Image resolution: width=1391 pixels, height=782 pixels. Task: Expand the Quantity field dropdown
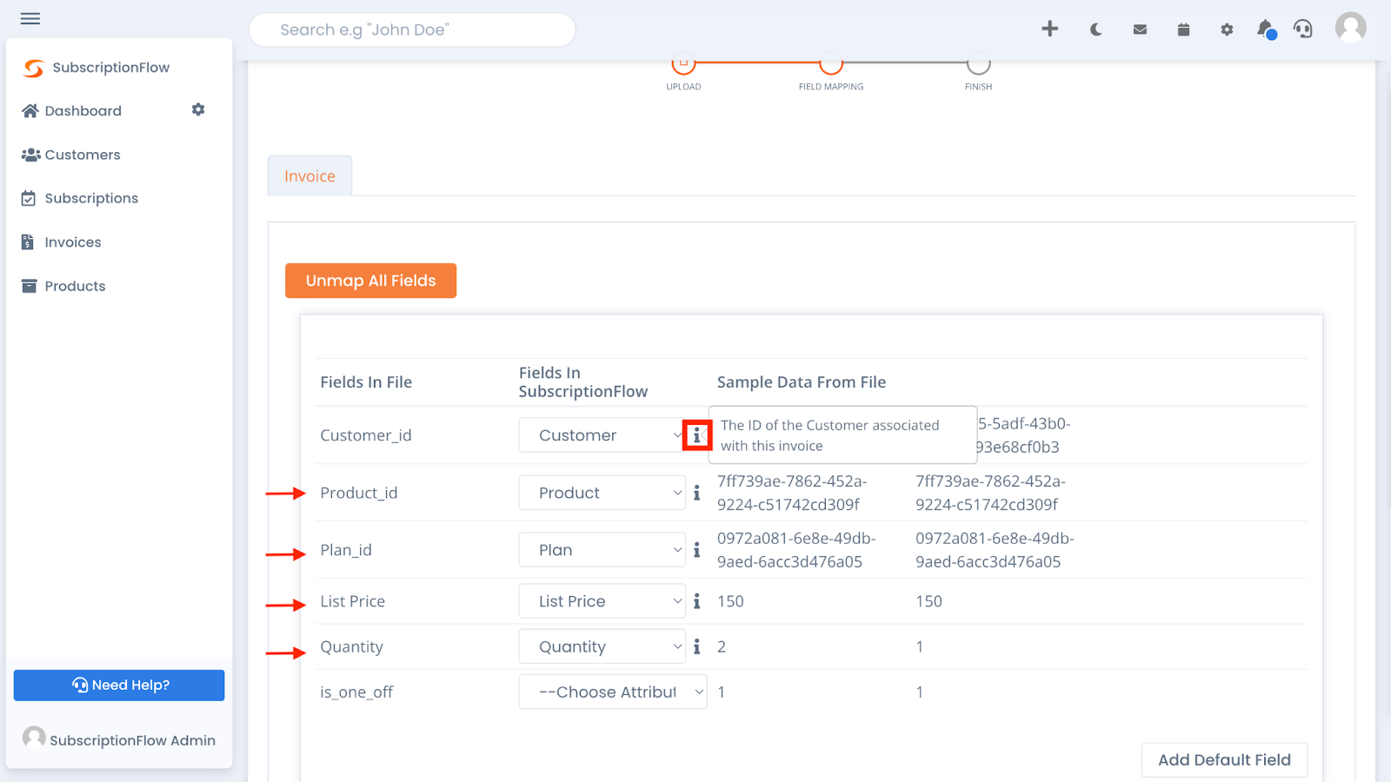[602, 646]
